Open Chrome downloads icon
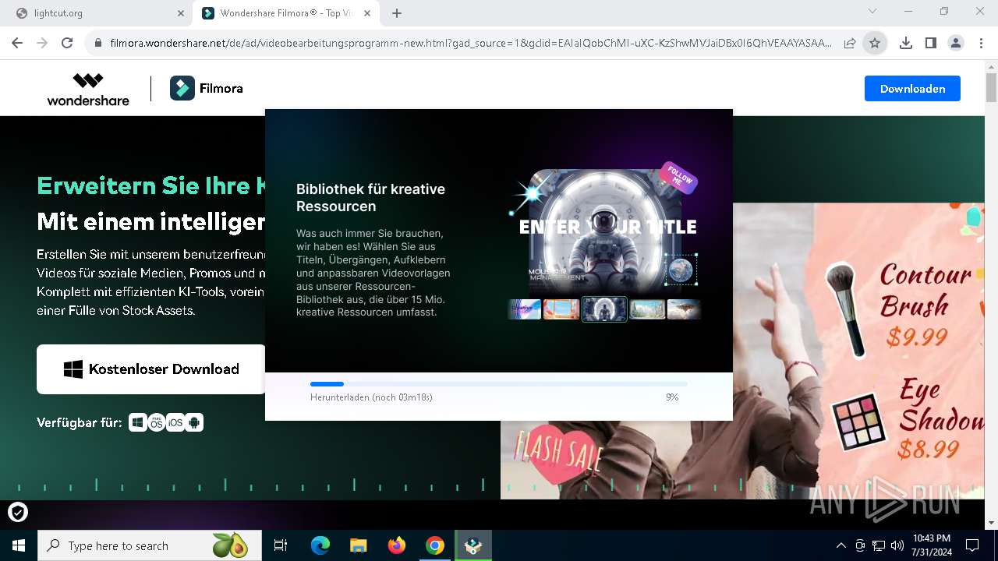The width and height of the screenshot is (998, 561). [905, 44]
